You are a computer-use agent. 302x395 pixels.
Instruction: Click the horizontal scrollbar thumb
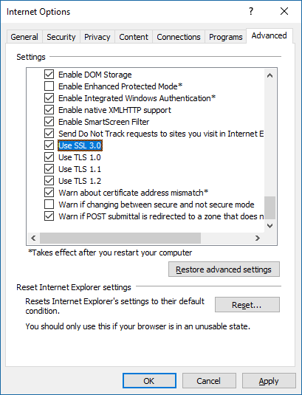120,238
